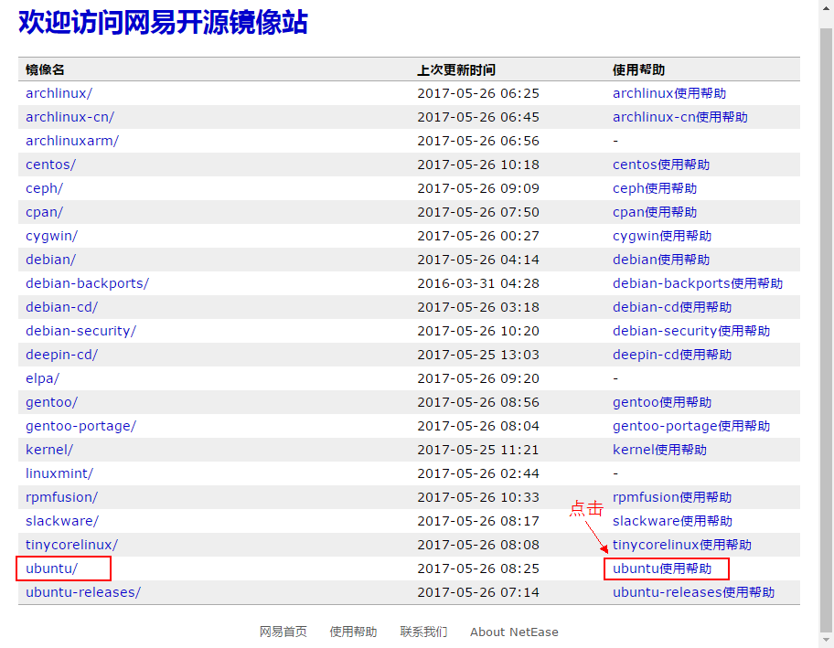Open the archlinuxarm/ mirror link

point(72,141)
